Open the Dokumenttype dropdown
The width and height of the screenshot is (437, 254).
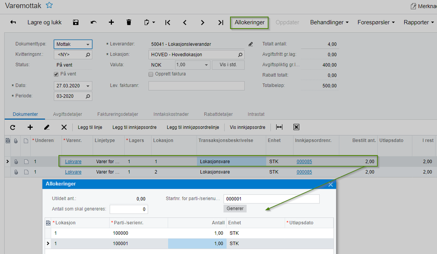tap(88, 44)
